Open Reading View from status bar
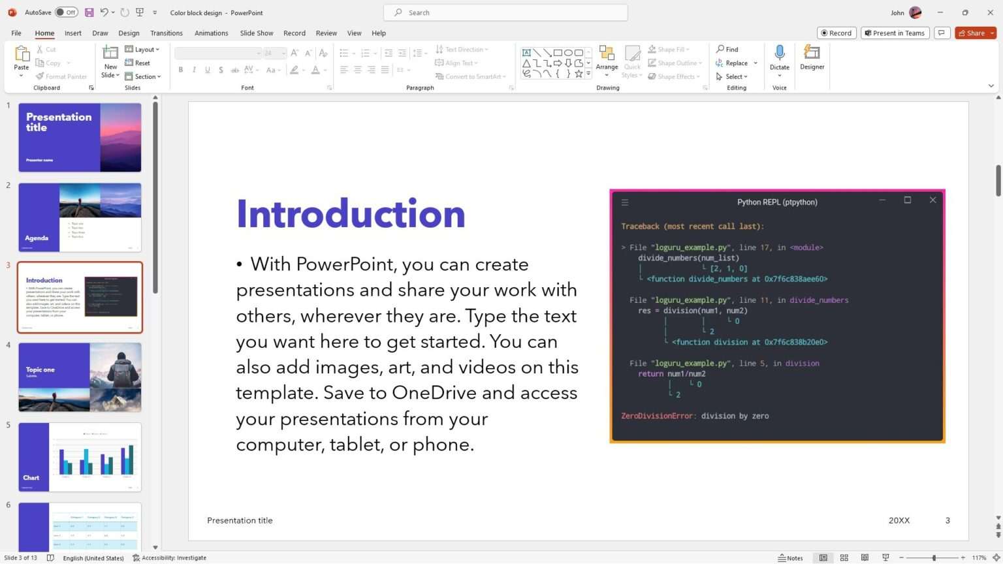Image resolution: width=1003 pixels, height=564 pixels. [865, 557]
